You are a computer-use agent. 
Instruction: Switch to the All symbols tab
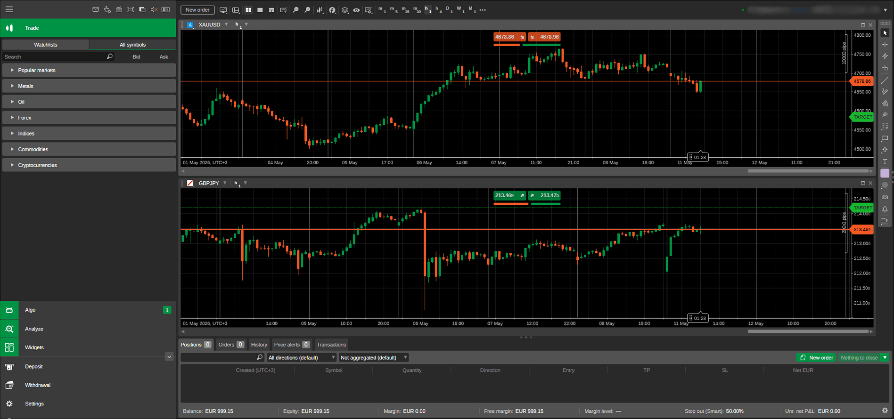(x=132, y=45)
